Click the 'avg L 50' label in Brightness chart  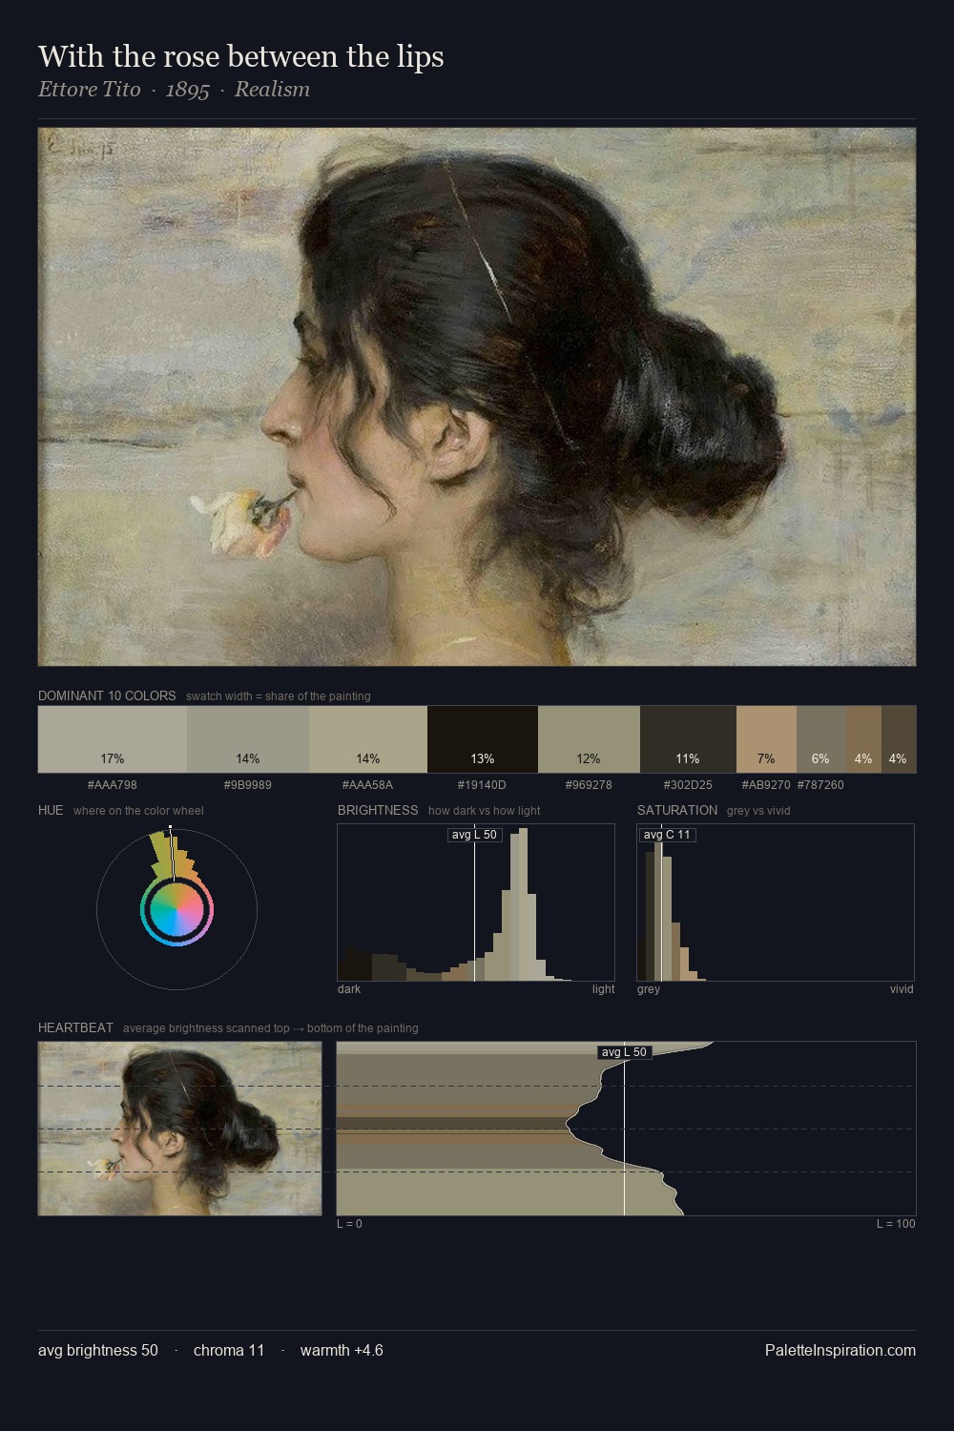(x=475, y=835)
